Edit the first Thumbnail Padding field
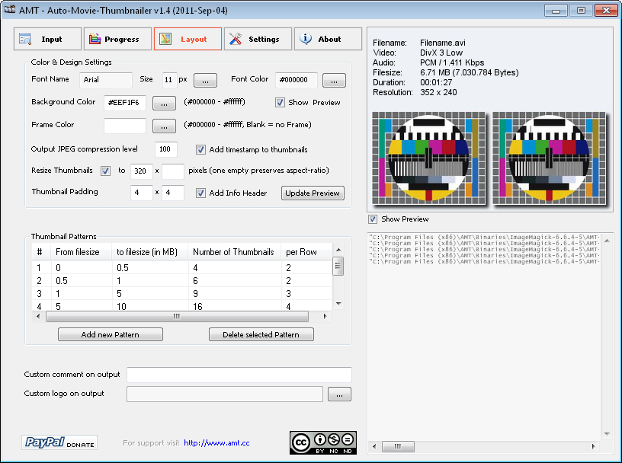622x463 pixels. pos(142,193)
